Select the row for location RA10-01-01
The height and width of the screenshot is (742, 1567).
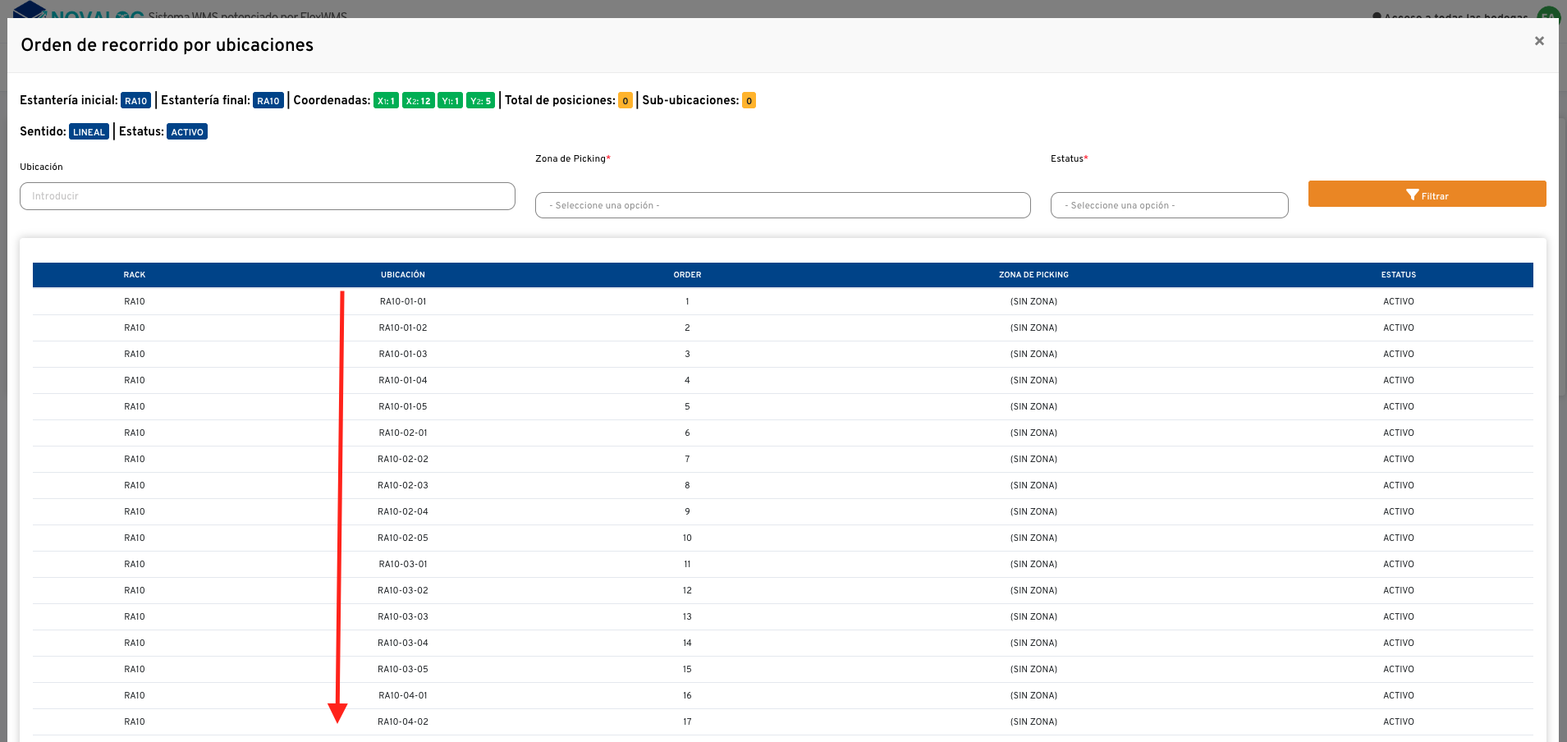click(403, 301)
